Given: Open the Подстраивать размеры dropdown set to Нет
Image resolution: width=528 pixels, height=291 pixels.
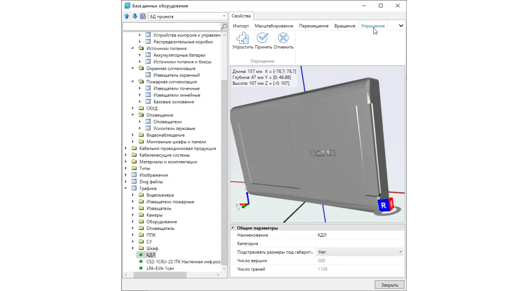Looking at the screenshot, I should point(400,252).
